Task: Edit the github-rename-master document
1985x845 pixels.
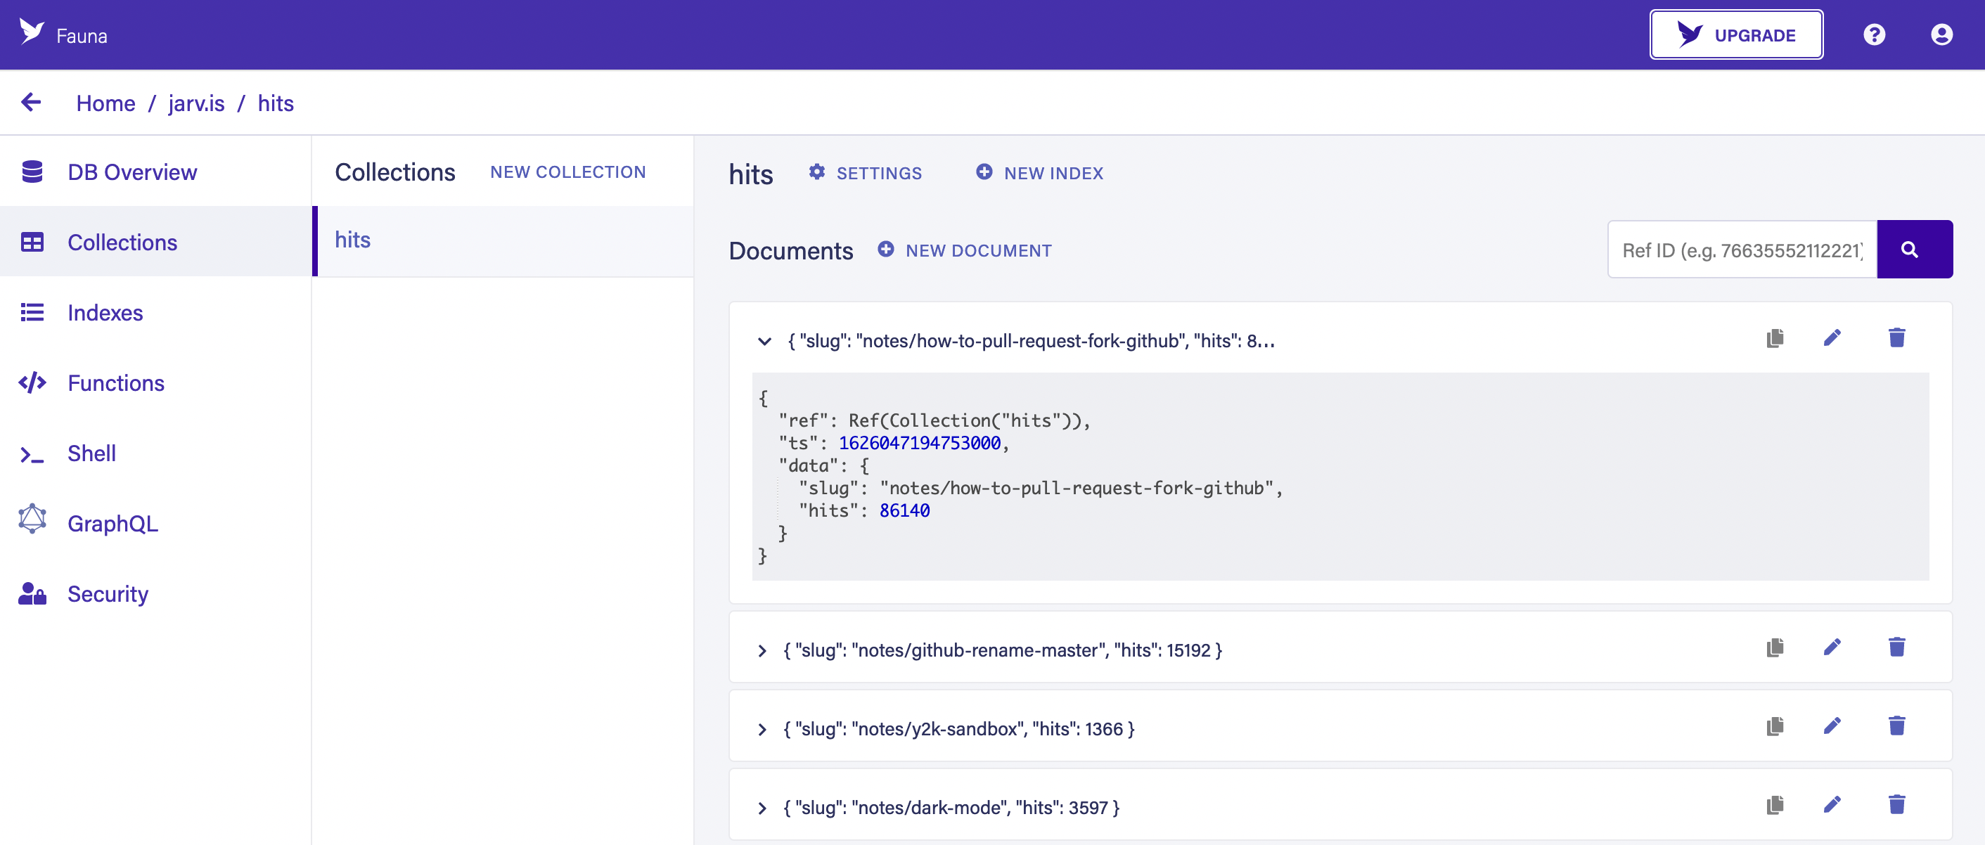Action: click(1832, 647)
